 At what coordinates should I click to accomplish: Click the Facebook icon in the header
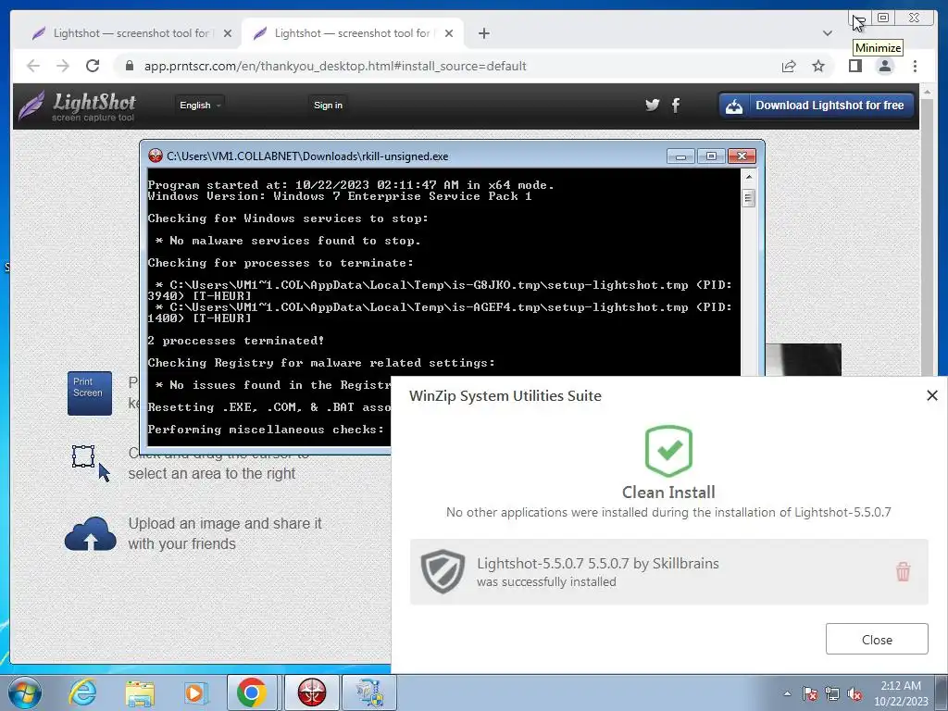coord(676,106)
